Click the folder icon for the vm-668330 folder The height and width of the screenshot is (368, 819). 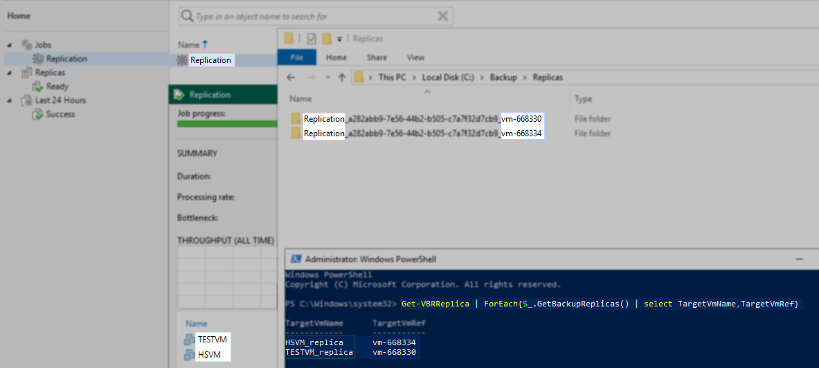coord(296,118)
